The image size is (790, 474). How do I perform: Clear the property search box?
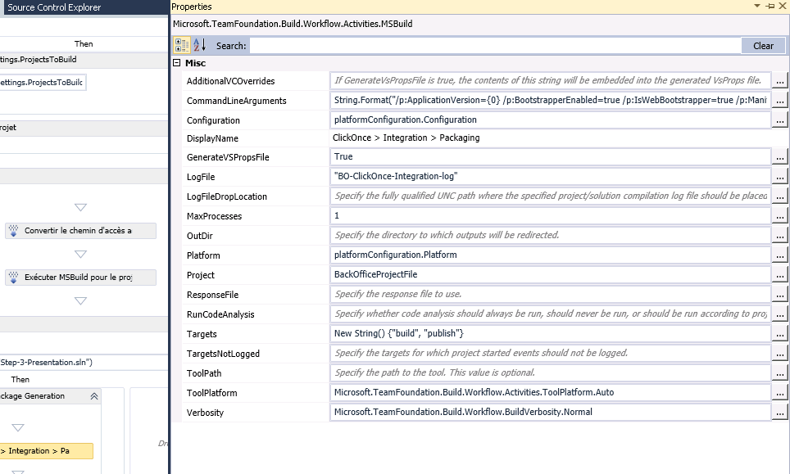point(763,46)
